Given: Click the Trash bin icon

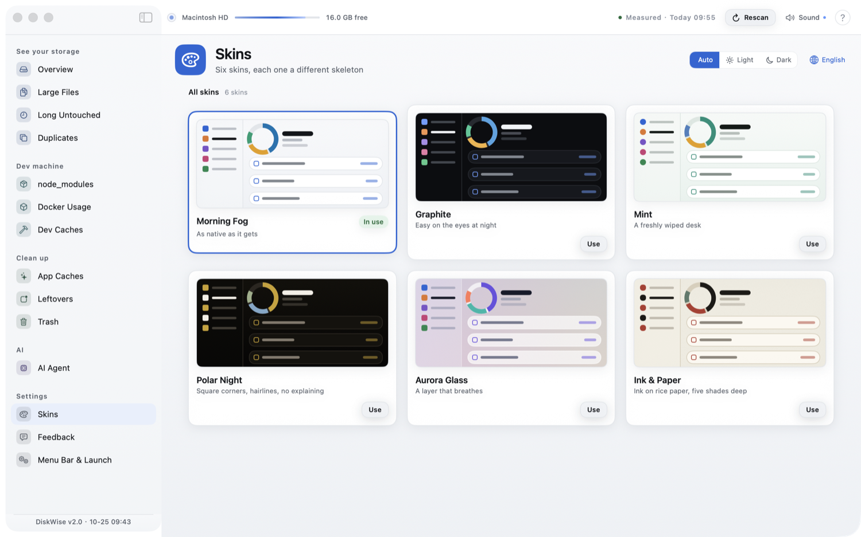Looking at the screenshot, I should (x=24, y=322).
